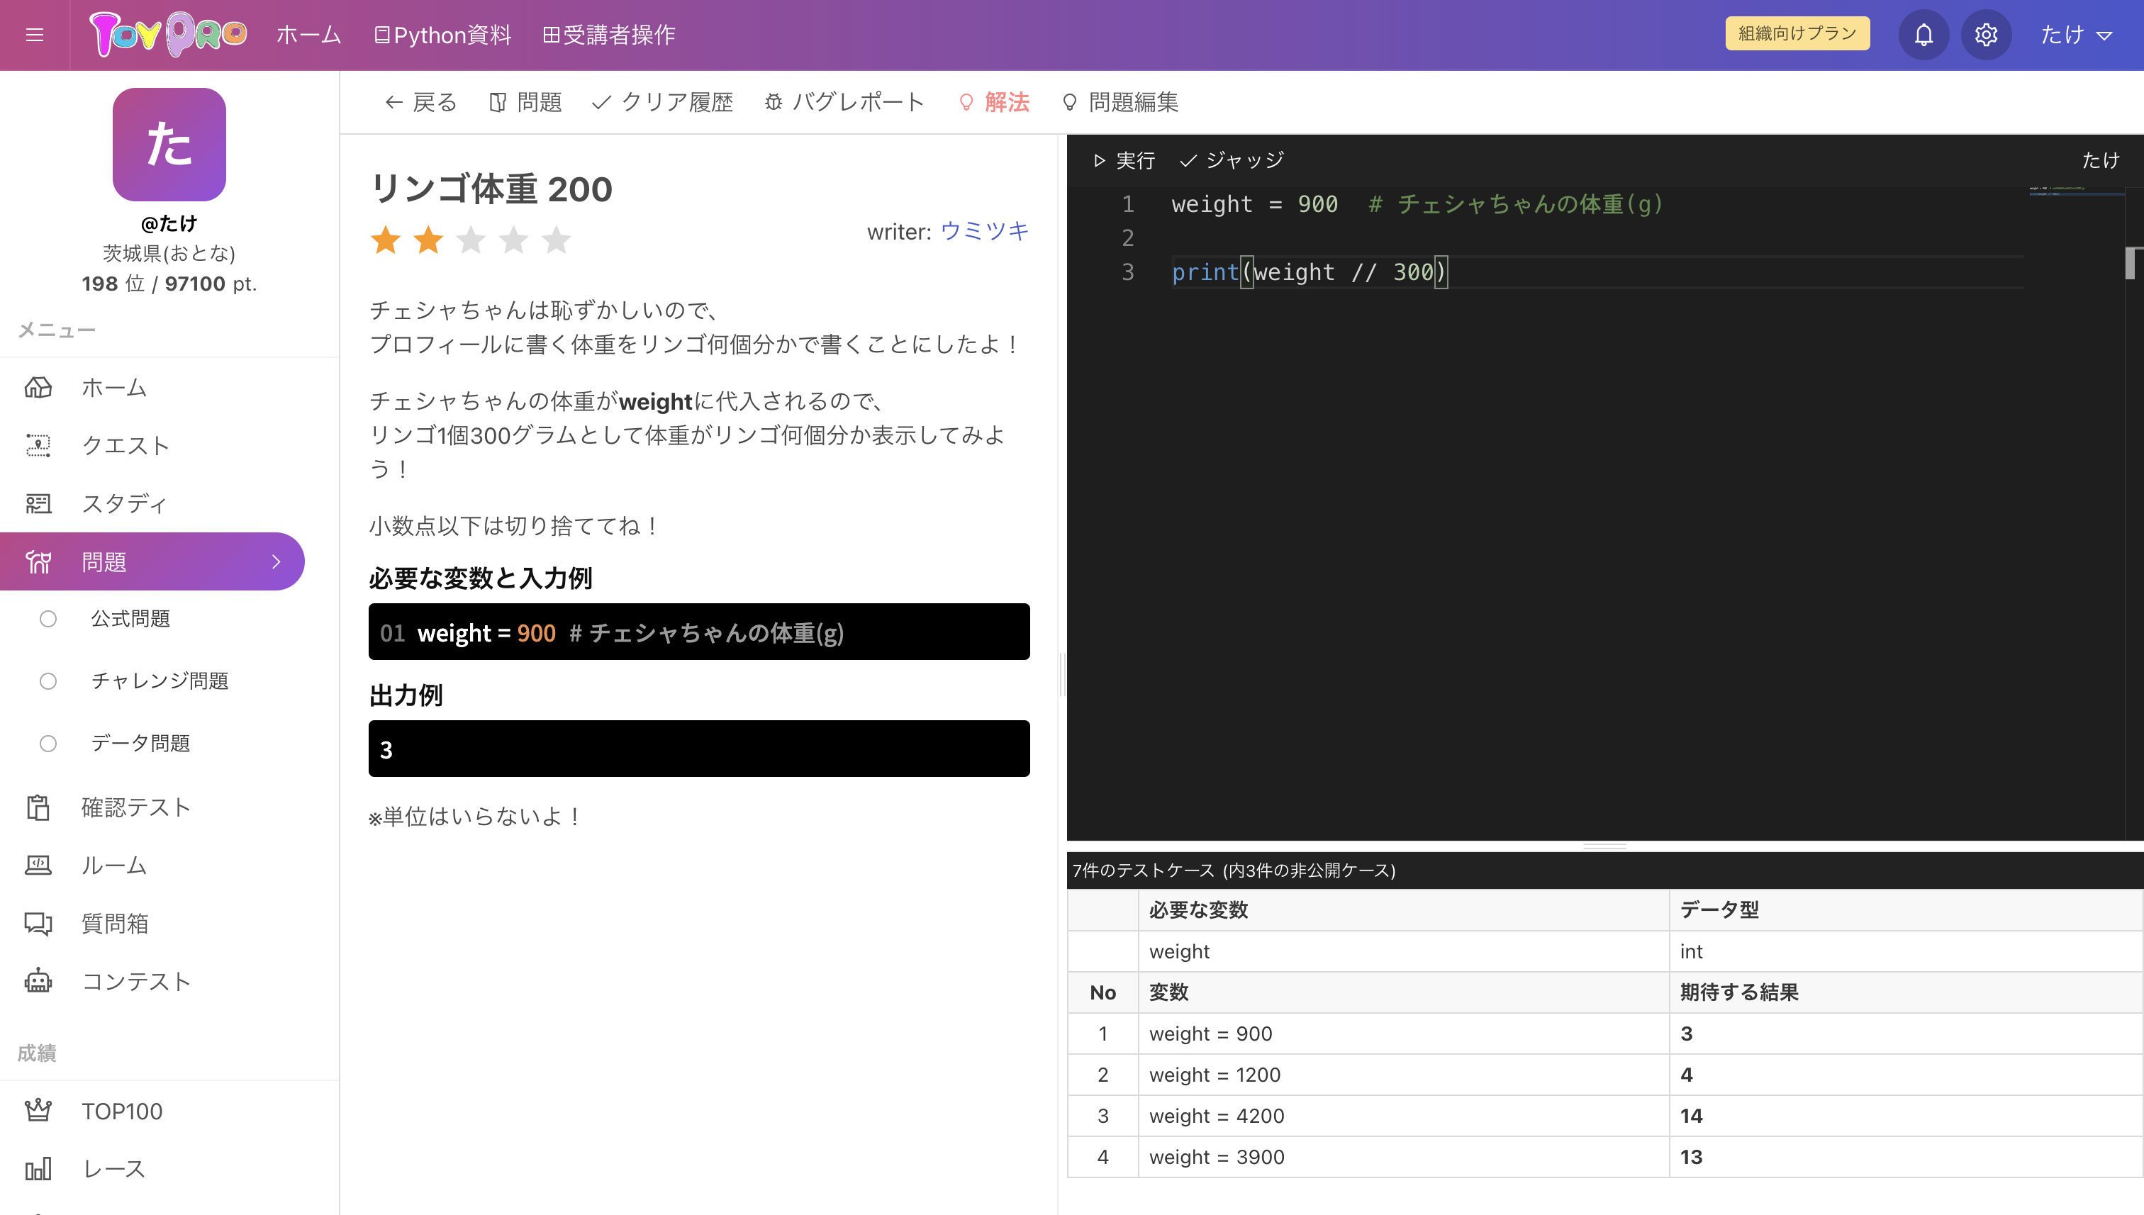Click the ToyPro logo
The height and width of the screenshot is (1215, 2144).
tap(168, 35)
